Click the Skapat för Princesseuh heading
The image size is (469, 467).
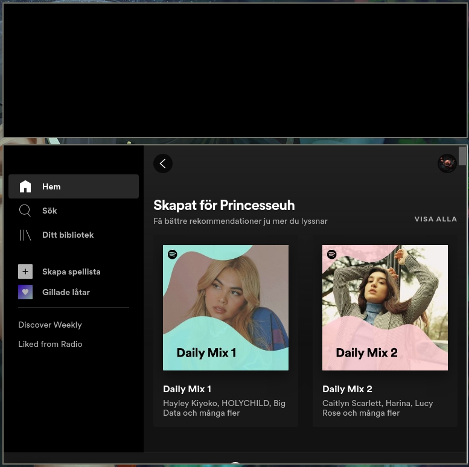pyautogui.click(x=224, y=205)
